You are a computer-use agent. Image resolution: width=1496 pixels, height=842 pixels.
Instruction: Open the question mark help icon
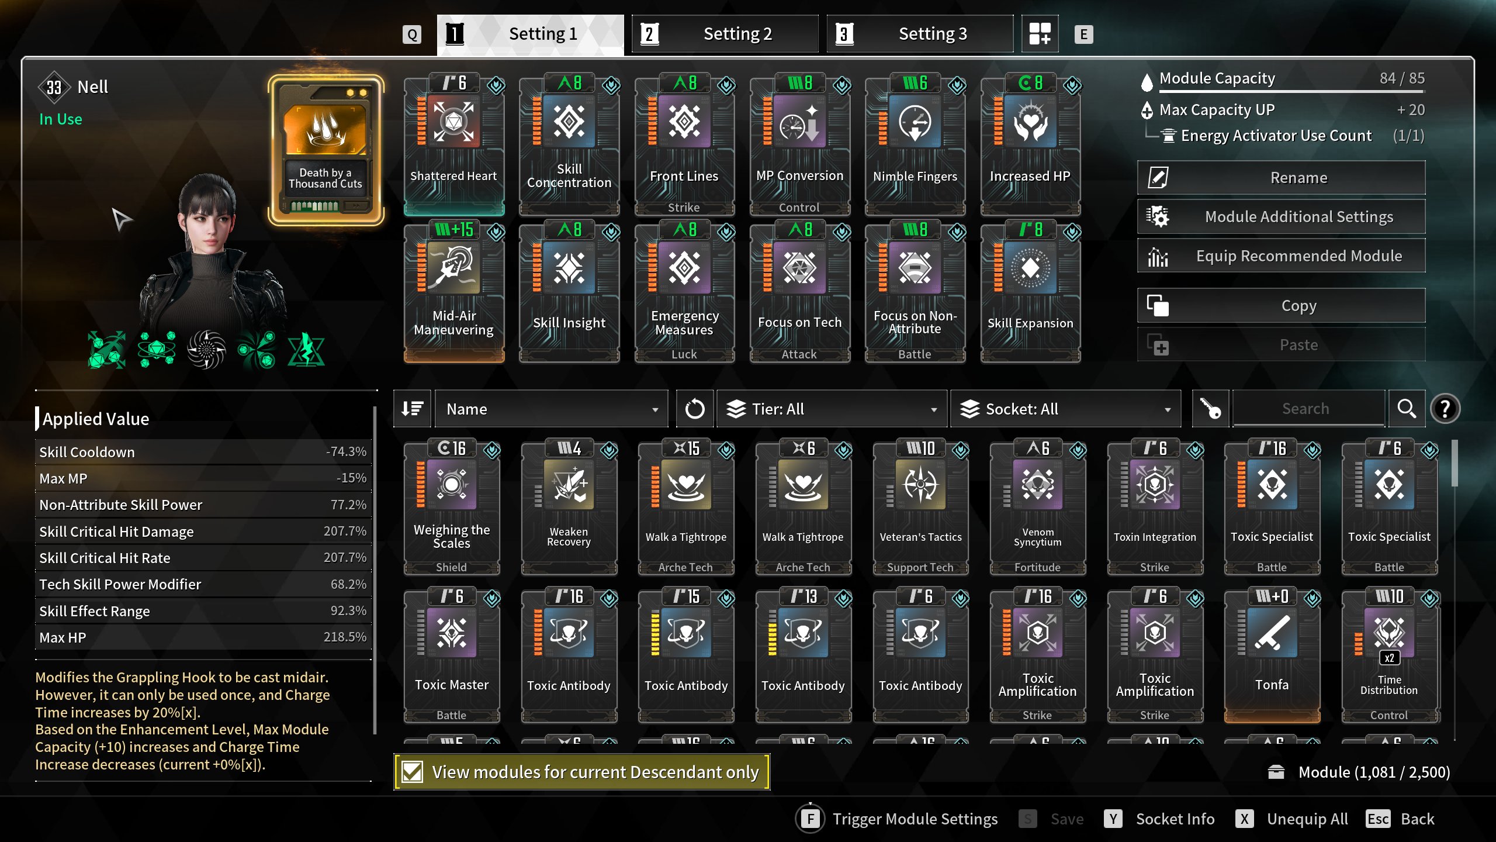[1445, 409]
